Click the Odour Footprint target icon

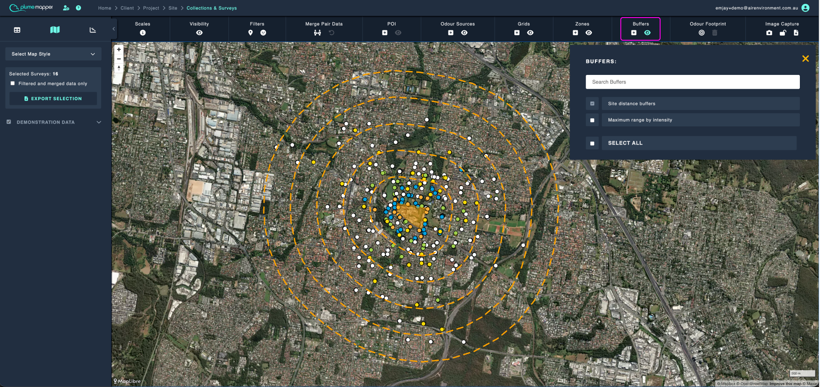pyautogui.click(x=702, y=33)
